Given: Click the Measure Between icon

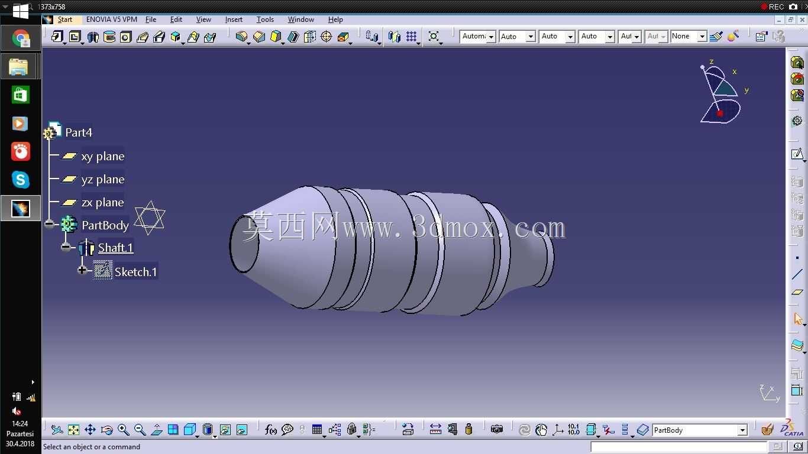Looking at the screenshot, I should pyautogui.click(x=435, y=430).
